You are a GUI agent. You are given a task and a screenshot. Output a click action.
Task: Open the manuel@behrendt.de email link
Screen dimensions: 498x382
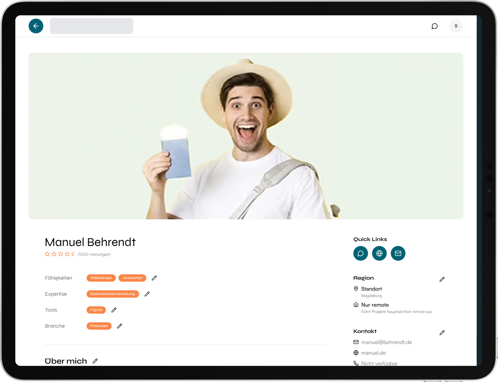[386, 342]
